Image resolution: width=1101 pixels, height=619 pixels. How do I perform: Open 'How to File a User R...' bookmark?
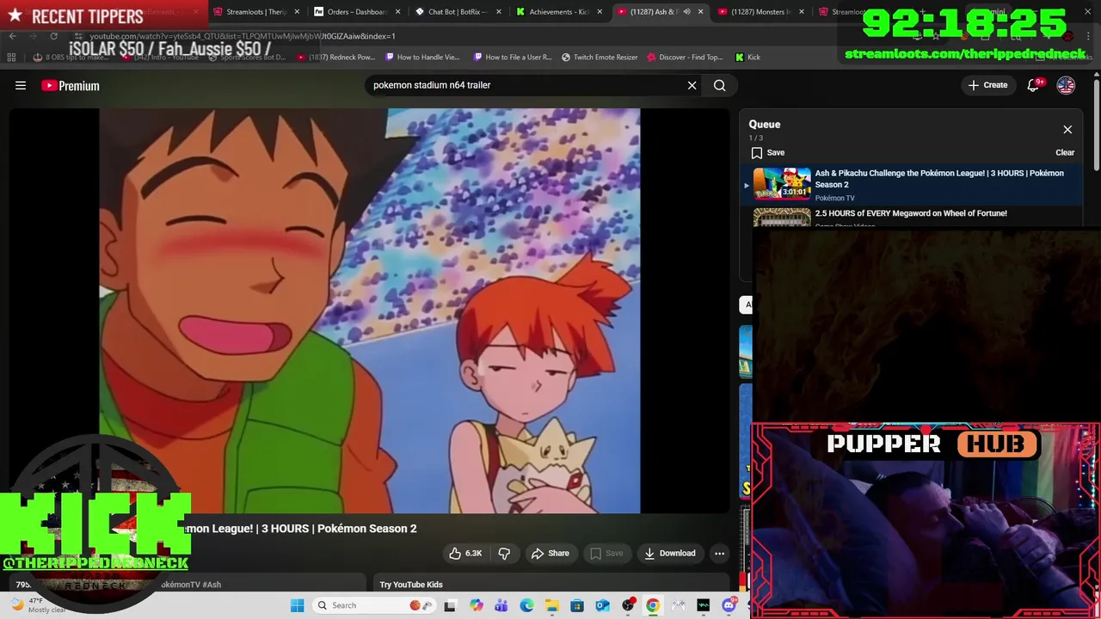(513, 58)
